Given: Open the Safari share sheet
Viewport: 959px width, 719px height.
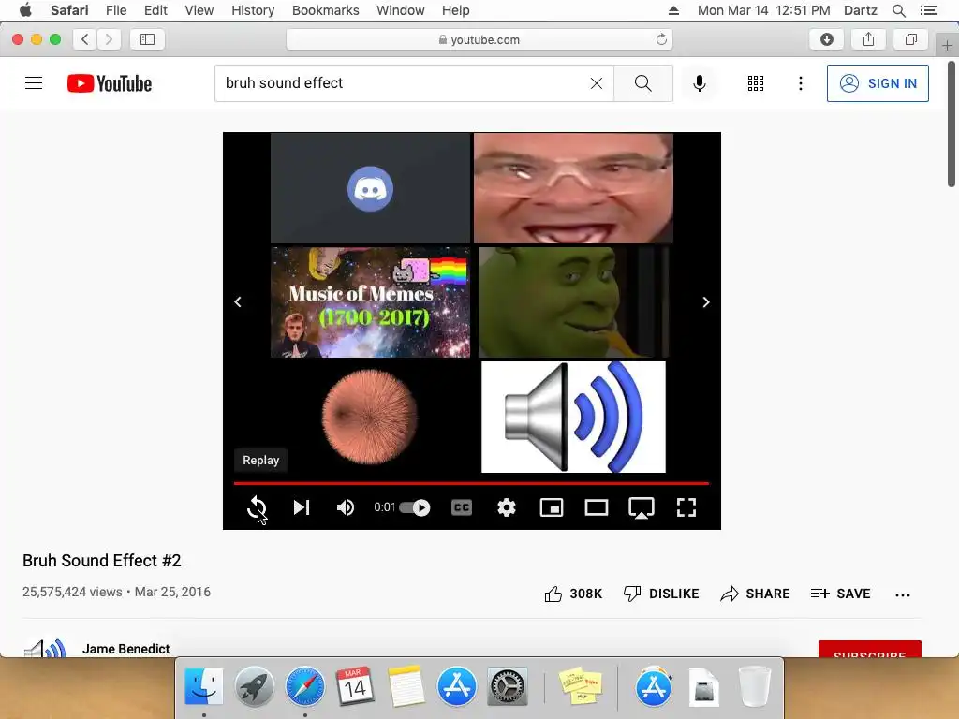Looking at the screenshot, I should [x=868, y=39].
